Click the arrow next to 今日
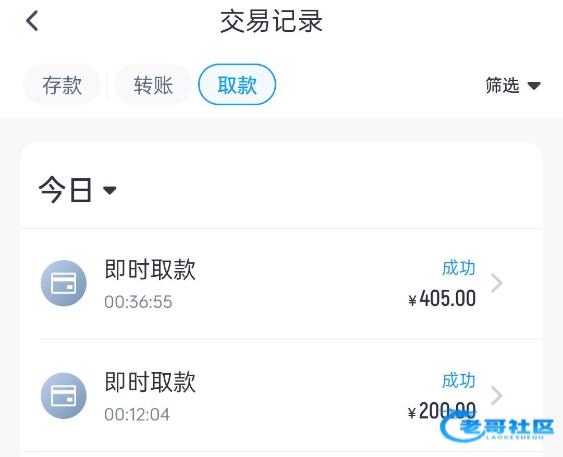This screenshot has height=457, width=563. pos(109,191)
